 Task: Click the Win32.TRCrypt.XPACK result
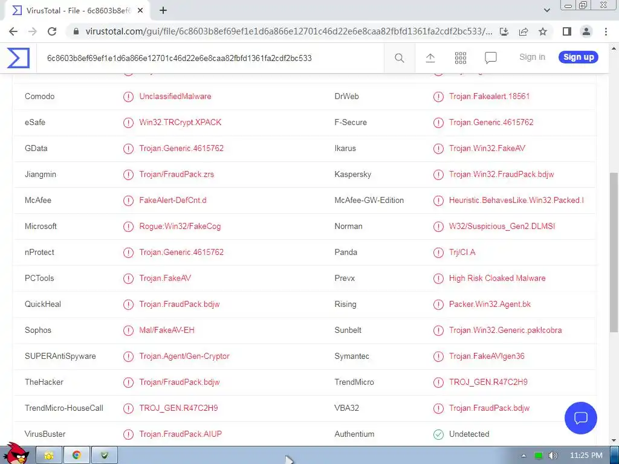pos(180,122)
